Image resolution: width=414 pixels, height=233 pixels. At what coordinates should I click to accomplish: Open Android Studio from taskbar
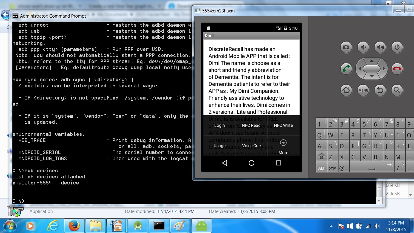tap(138, 226)
